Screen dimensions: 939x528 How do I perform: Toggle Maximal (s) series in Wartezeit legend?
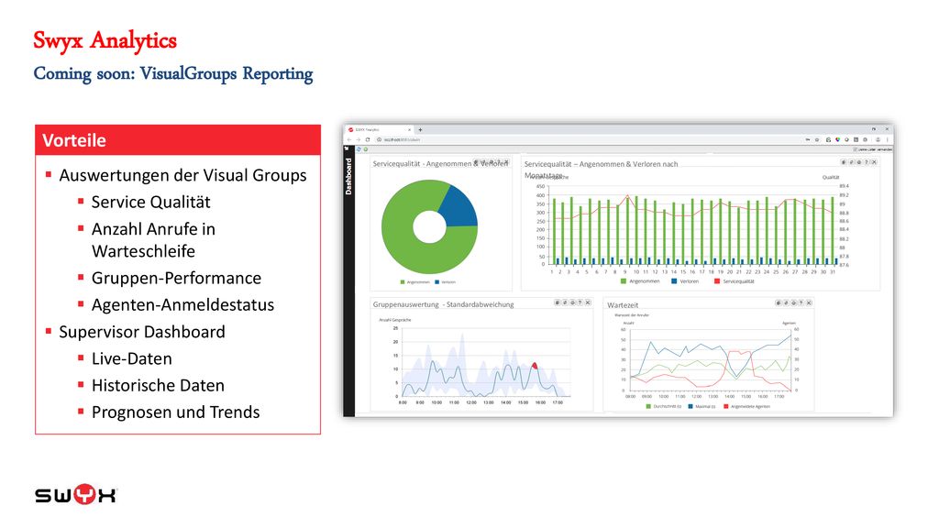pyautogui.click(x=701, y=406)
